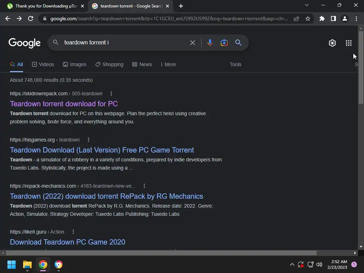
Task: Search by image with the camera icon
Action: pyautogui.click(x=224, y=43)
